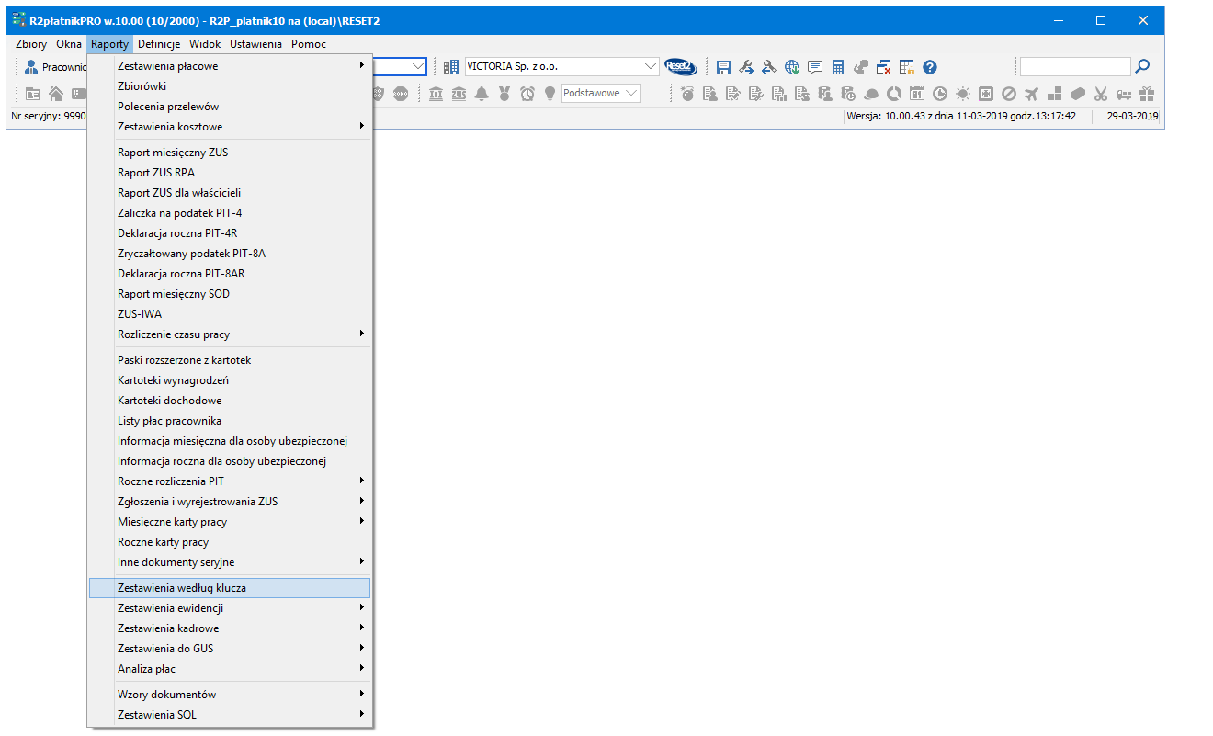Screen dimensions: 1213x736
Task: Click the blue floppy disk save icon
Action: coord(723,67)
